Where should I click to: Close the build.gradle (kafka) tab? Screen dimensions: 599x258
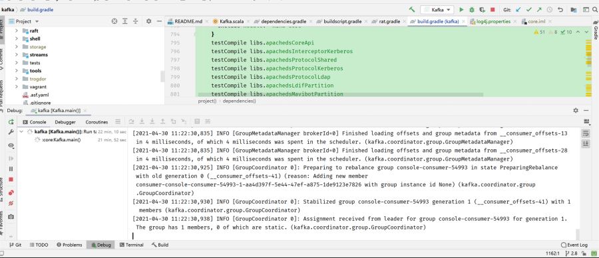click(x=463, y=22)
